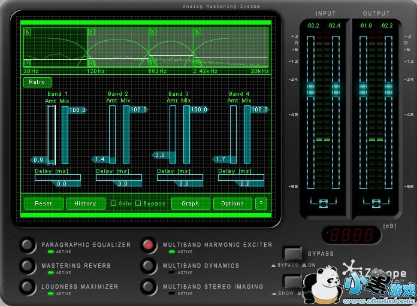Image resolution: width=417 pixels, height=306 pixels.
Task: Open help with the question mark button
Action: coord(261,204)
